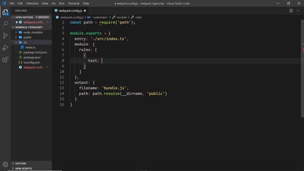The image size is (304, 171).
Task: Open the File menu
Action: (x=12, y=3)
